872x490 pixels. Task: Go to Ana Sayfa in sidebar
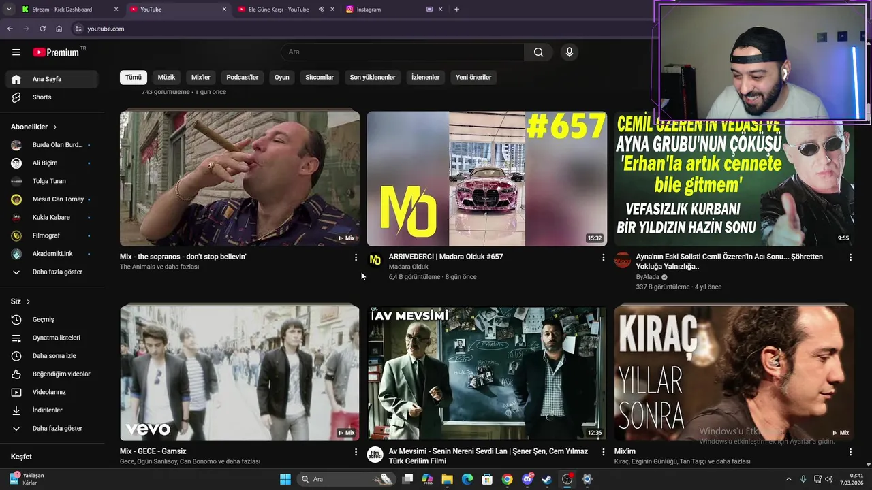[52, 79]
